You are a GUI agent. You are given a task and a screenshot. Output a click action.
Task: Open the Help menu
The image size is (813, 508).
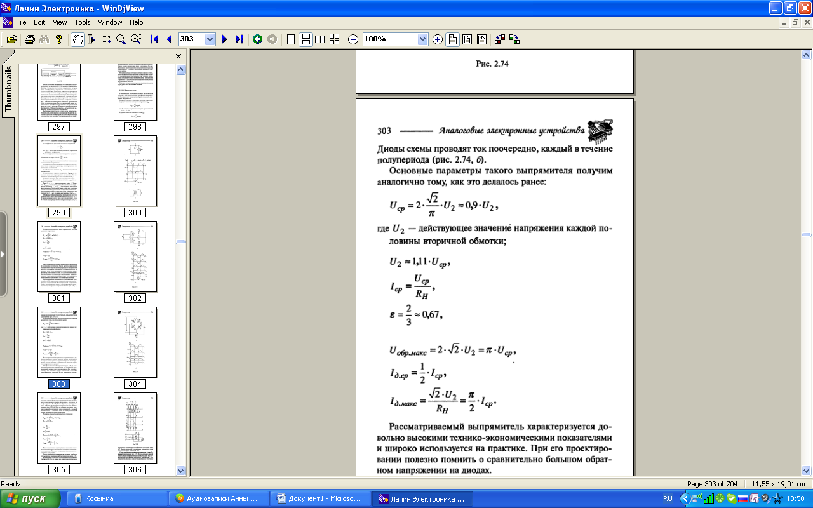tap(137, 22)
